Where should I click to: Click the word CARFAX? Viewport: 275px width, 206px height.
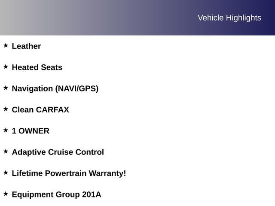pos(52,110)
